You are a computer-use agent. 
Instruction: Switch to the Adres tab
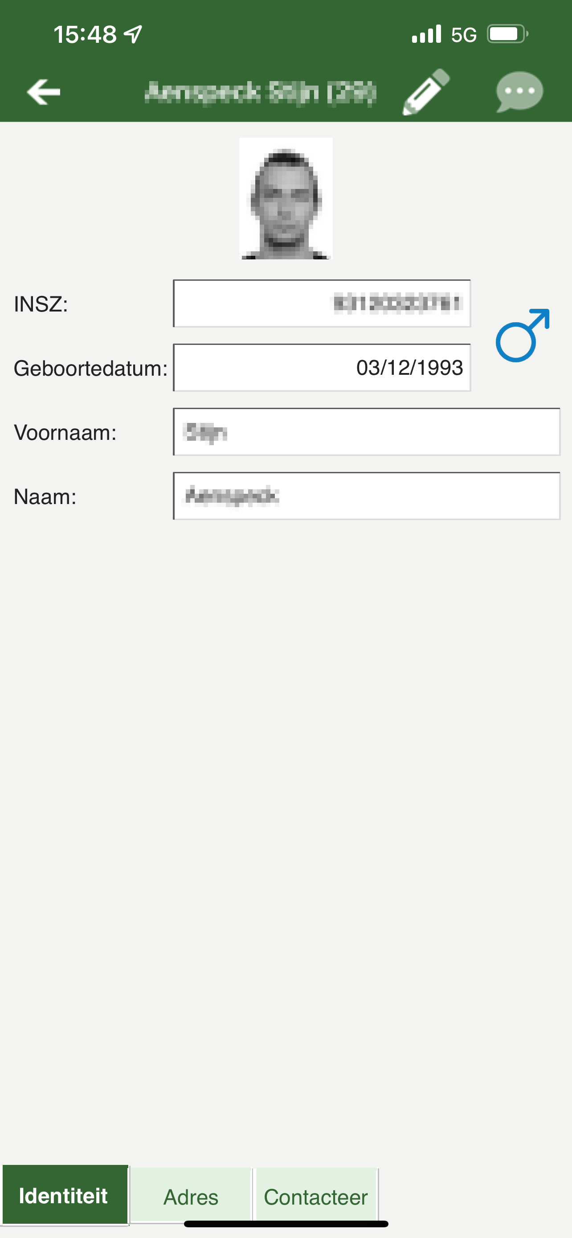(191, 1196)
